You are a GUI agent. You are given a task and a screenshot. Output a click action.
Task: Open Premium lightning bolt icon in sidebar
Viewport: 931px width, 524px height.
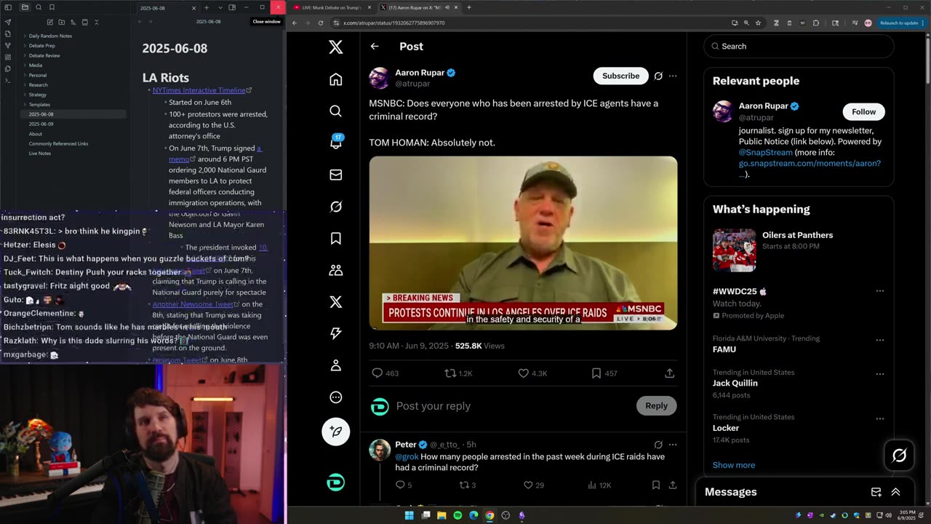[335, 333]
